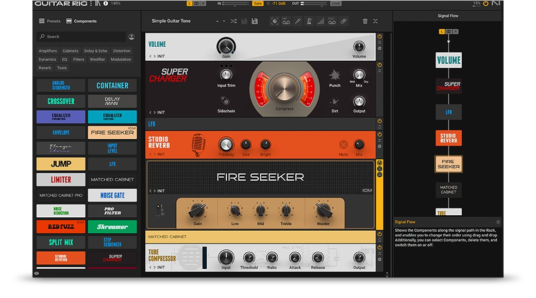536x298 pixels.
Task: Filter by Delay & Echo category
Action: click(x=95, y=51)
